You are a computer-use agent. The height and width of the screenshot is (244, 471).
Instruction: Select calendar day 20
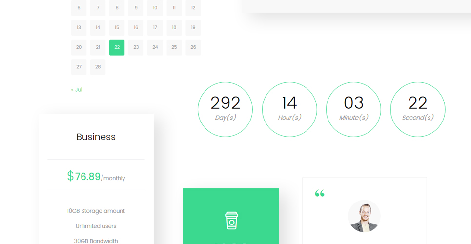[79, 47]
